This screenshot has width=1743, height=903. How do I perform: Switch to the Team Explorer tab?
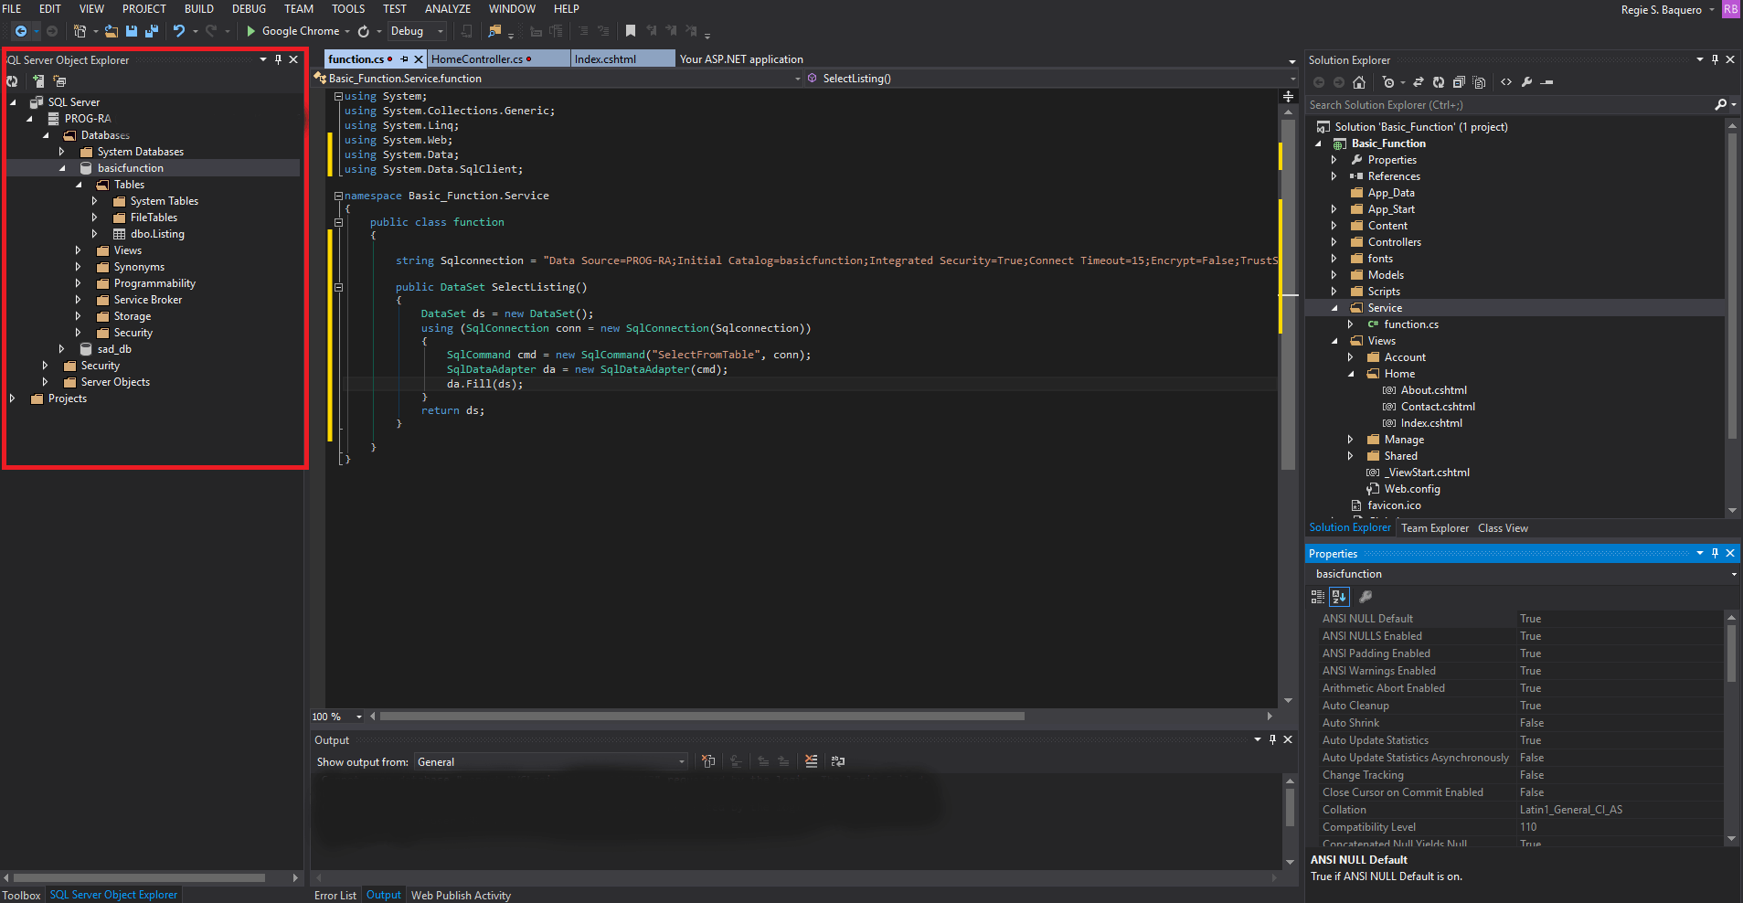coord(1434,528)
